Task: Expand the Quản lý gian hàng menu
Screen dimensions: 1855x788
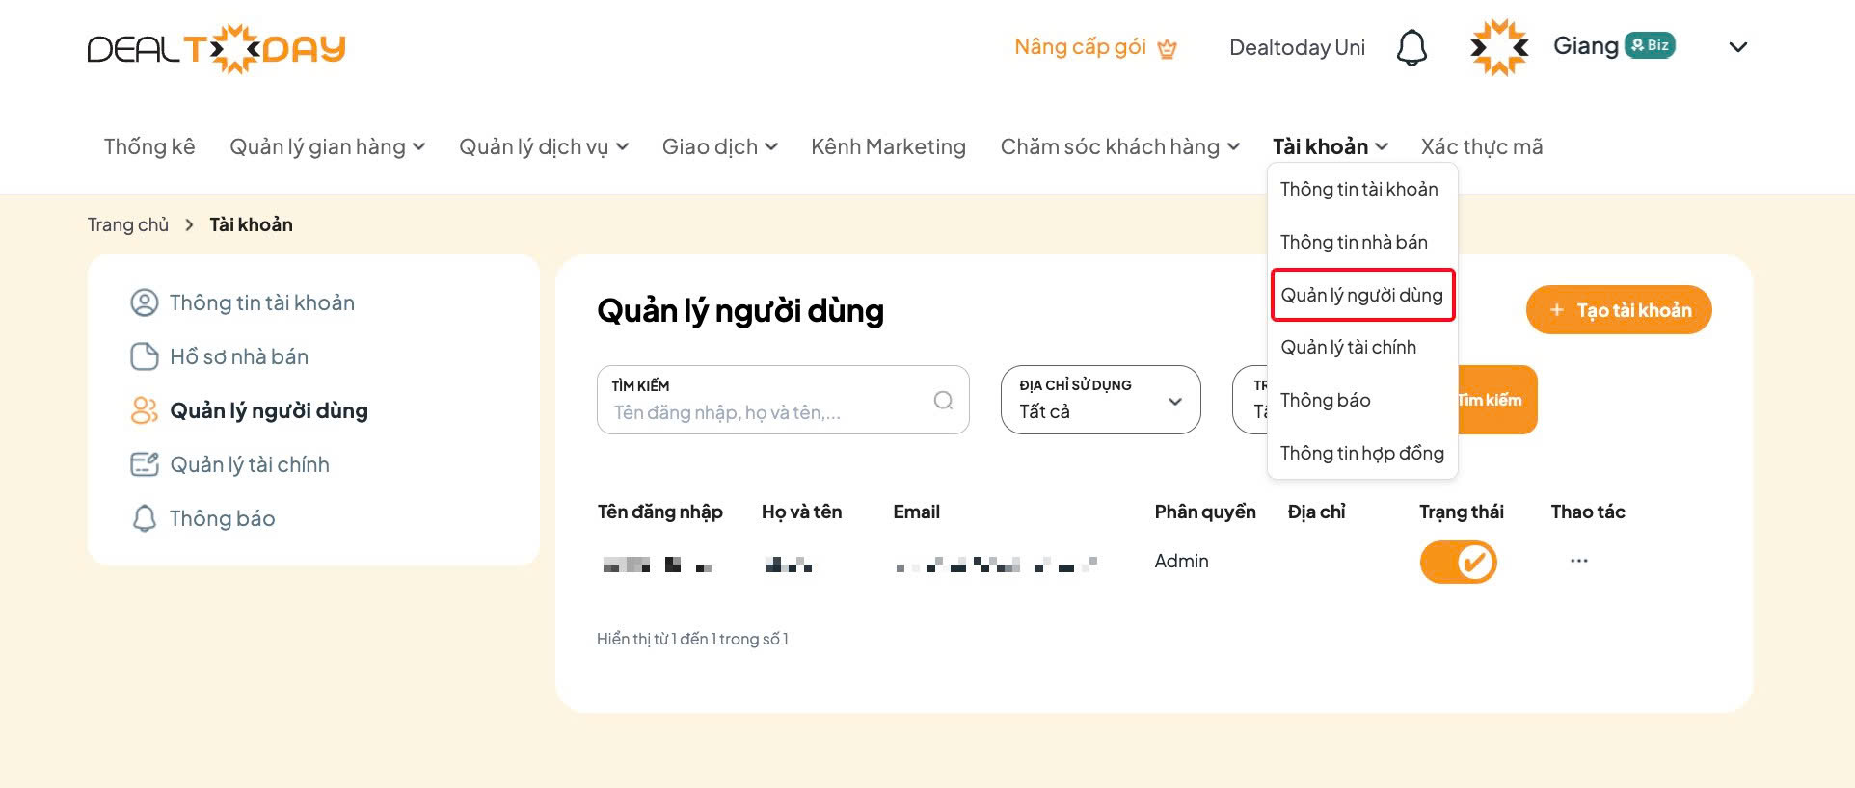Action: (327, 146)
